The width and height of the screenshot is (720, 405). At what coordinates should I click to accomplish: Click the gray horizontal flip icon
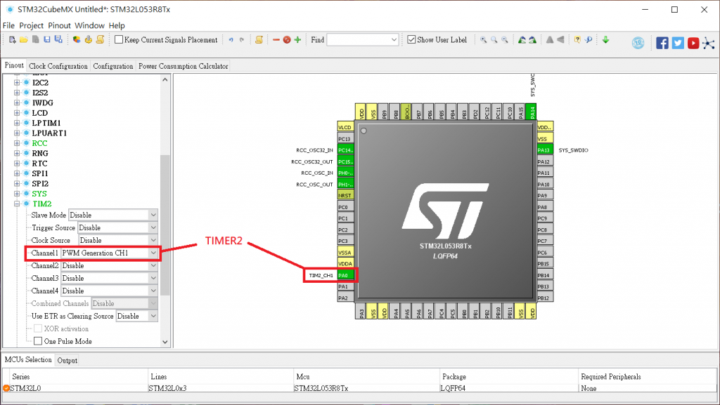point(560,40)
